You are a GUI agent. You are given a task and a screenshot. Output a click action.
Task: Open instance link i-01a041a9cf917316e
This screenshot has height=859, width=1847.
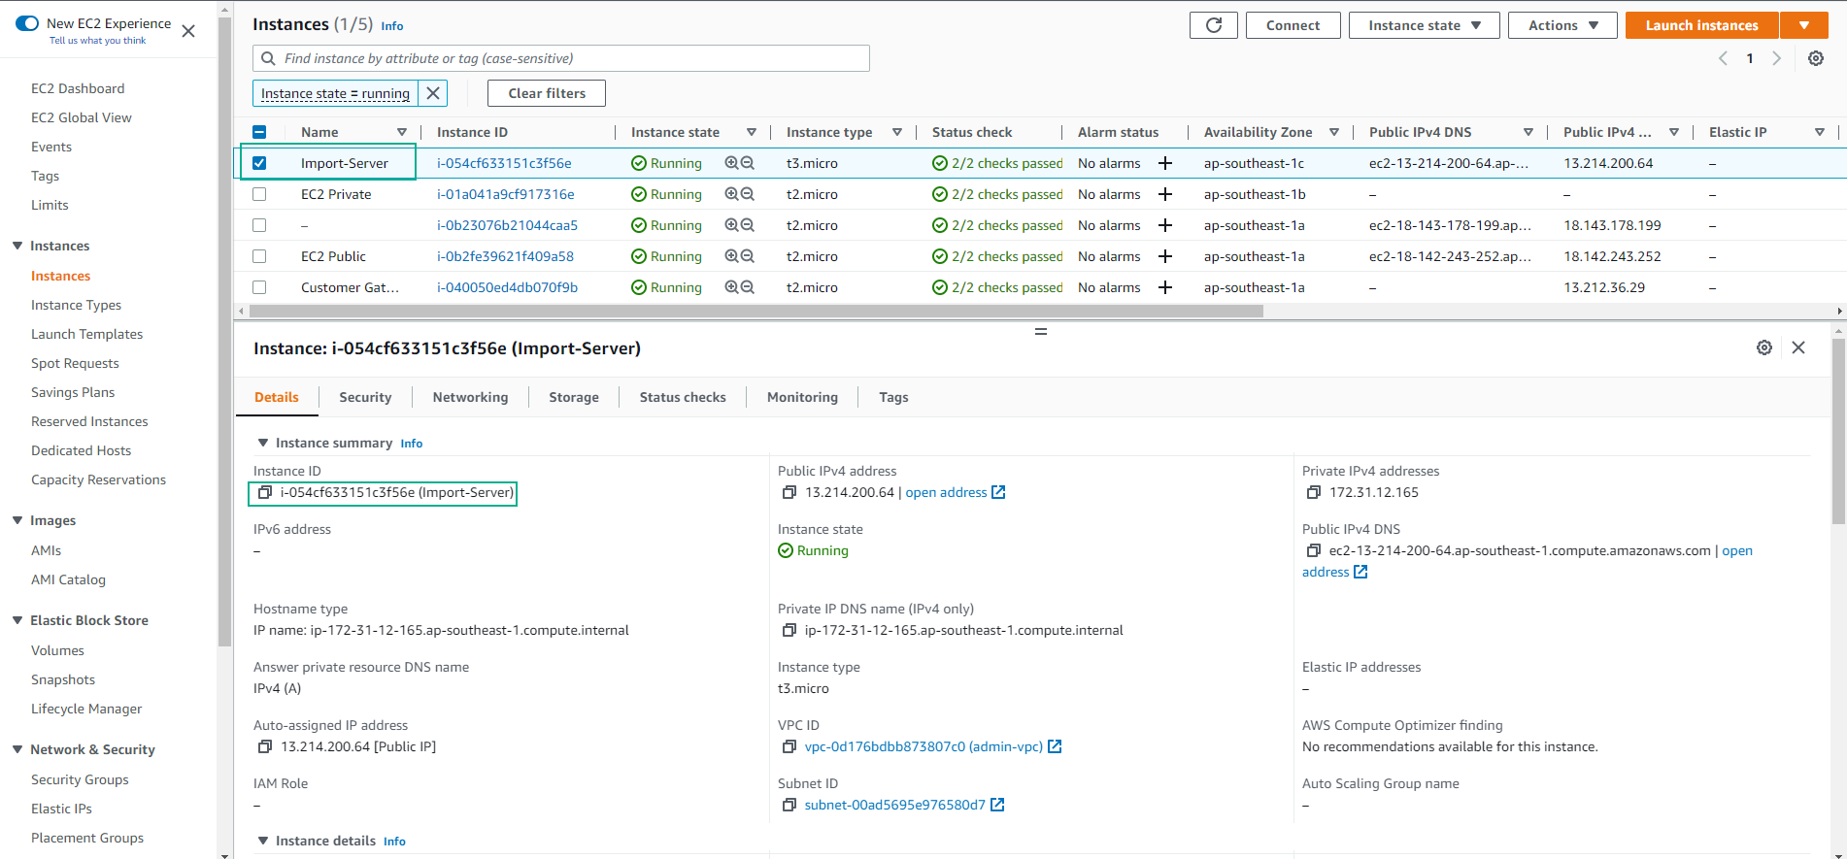(505, 194)
